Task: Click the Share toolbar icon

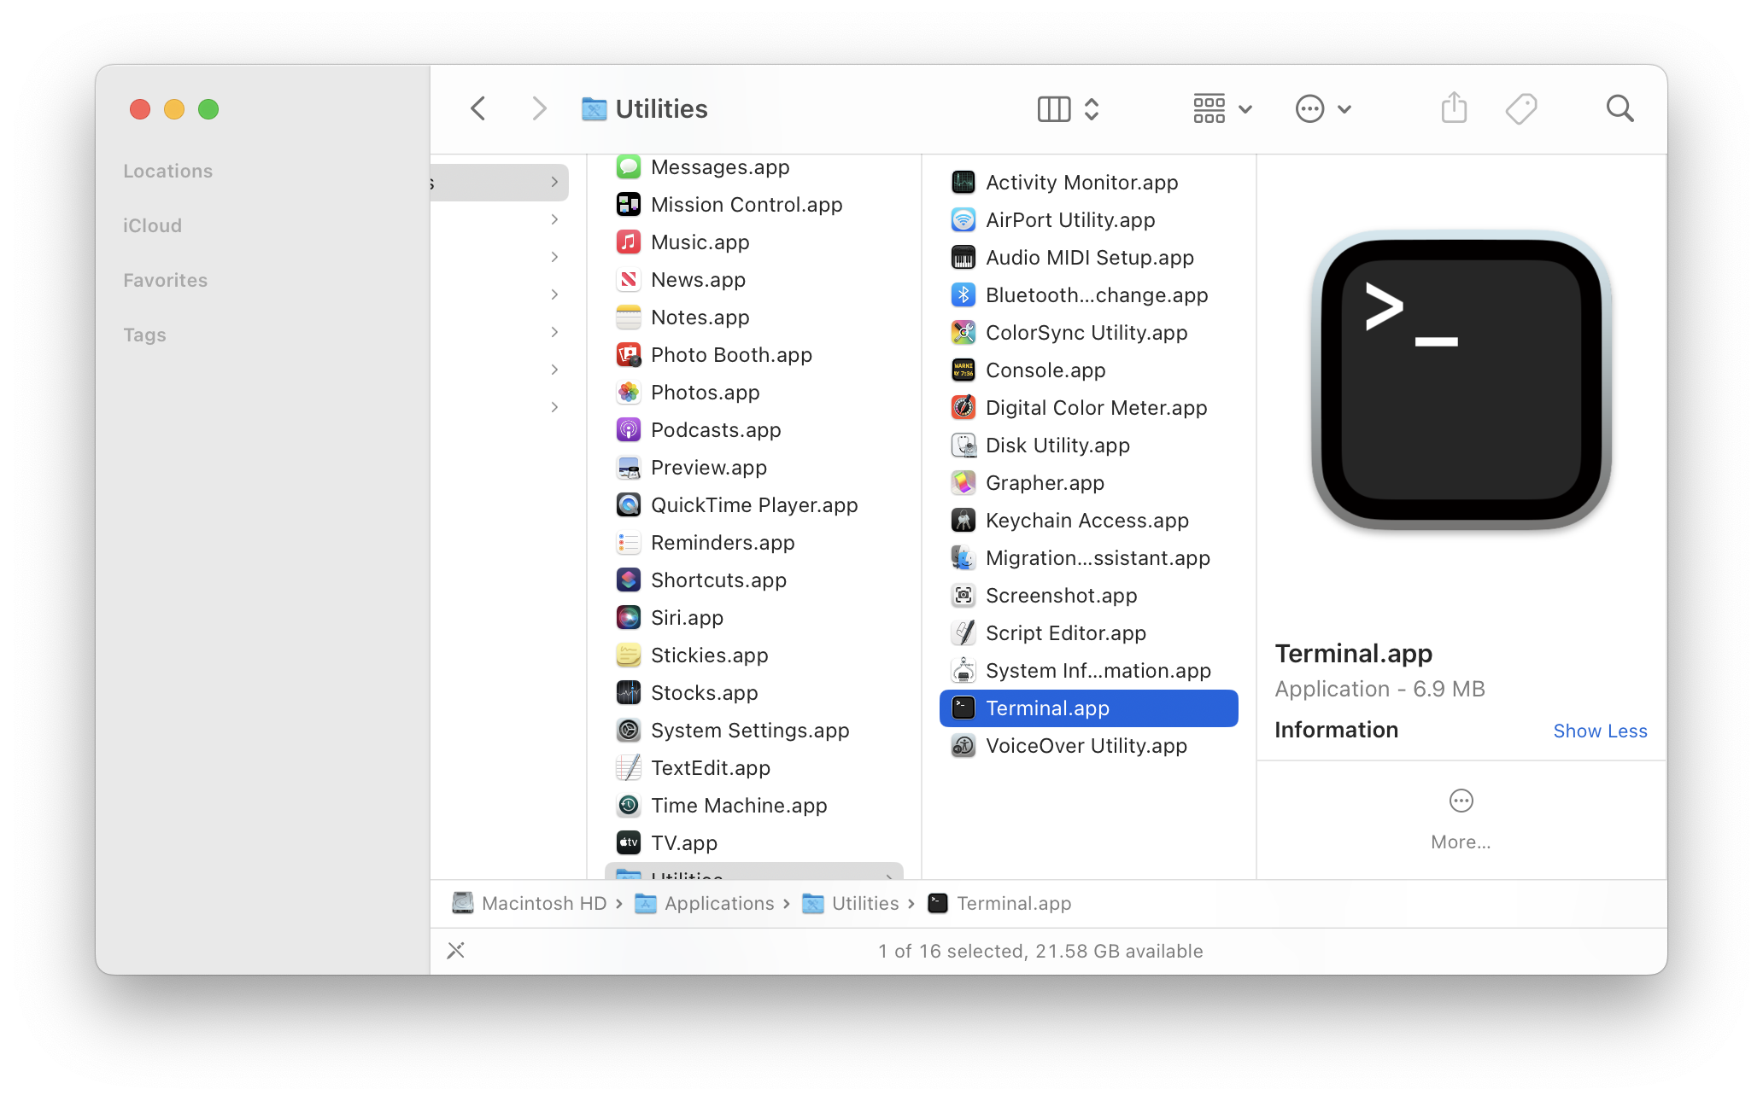Action: (x=1454, y=109)
